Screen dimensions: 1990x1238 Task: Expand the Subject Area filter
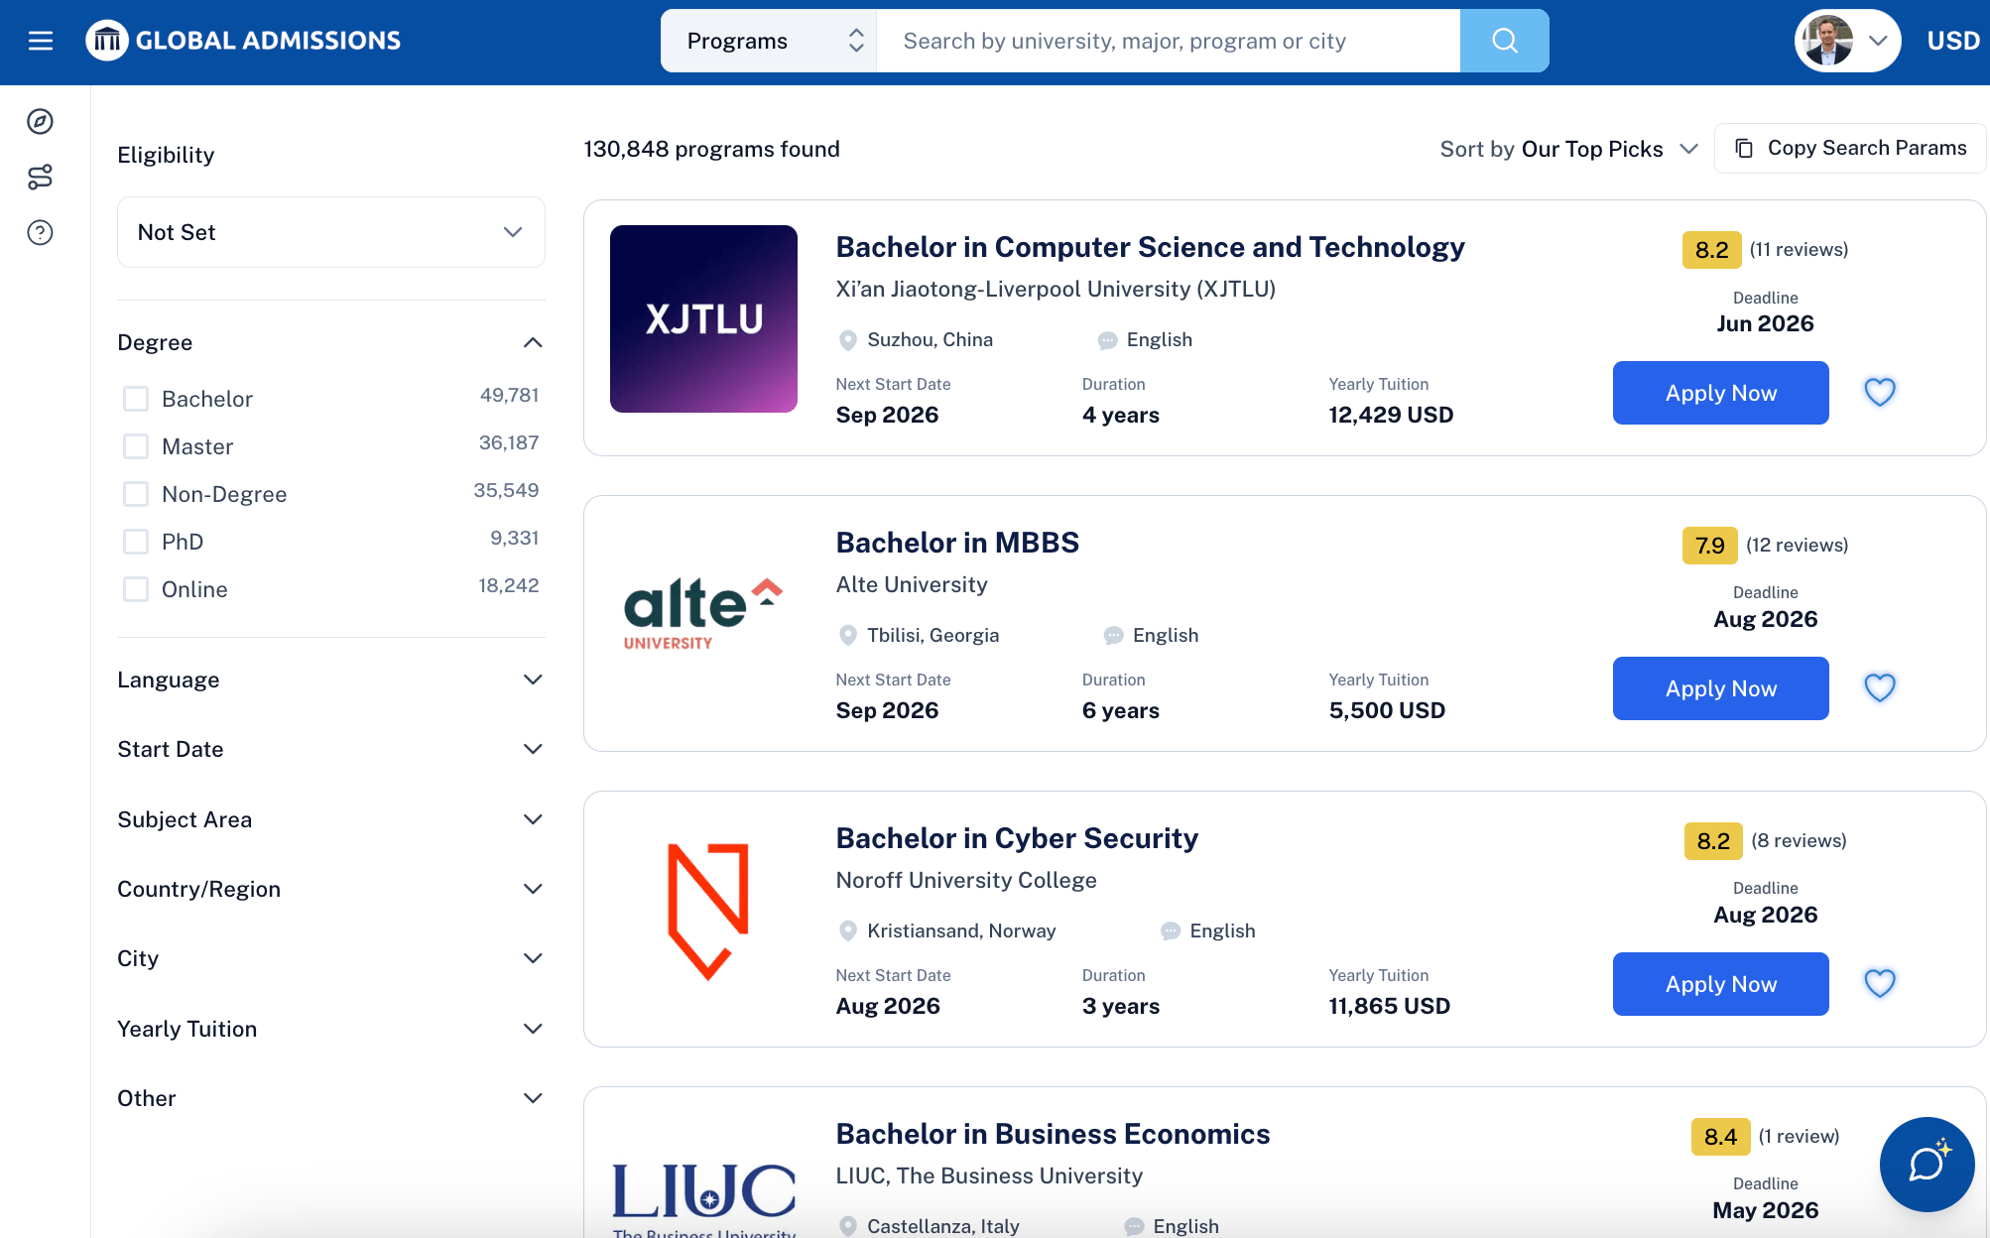[x=330, y=819]
